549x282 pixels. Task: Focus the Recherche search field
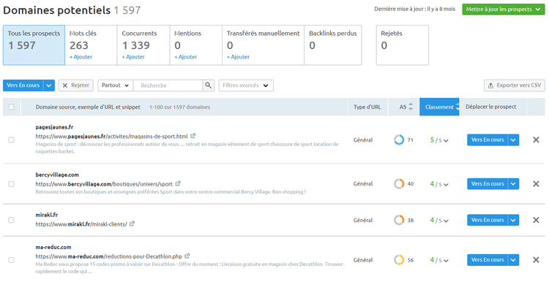pyautogui.click(x=168, y=85)
